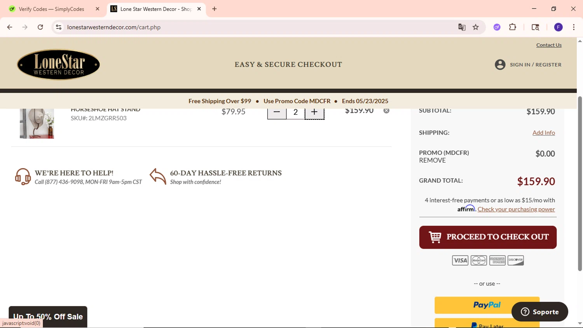Close the Verify Codes SimplyCodes tab
Viewport: 583px width, 328px height.
98,9
